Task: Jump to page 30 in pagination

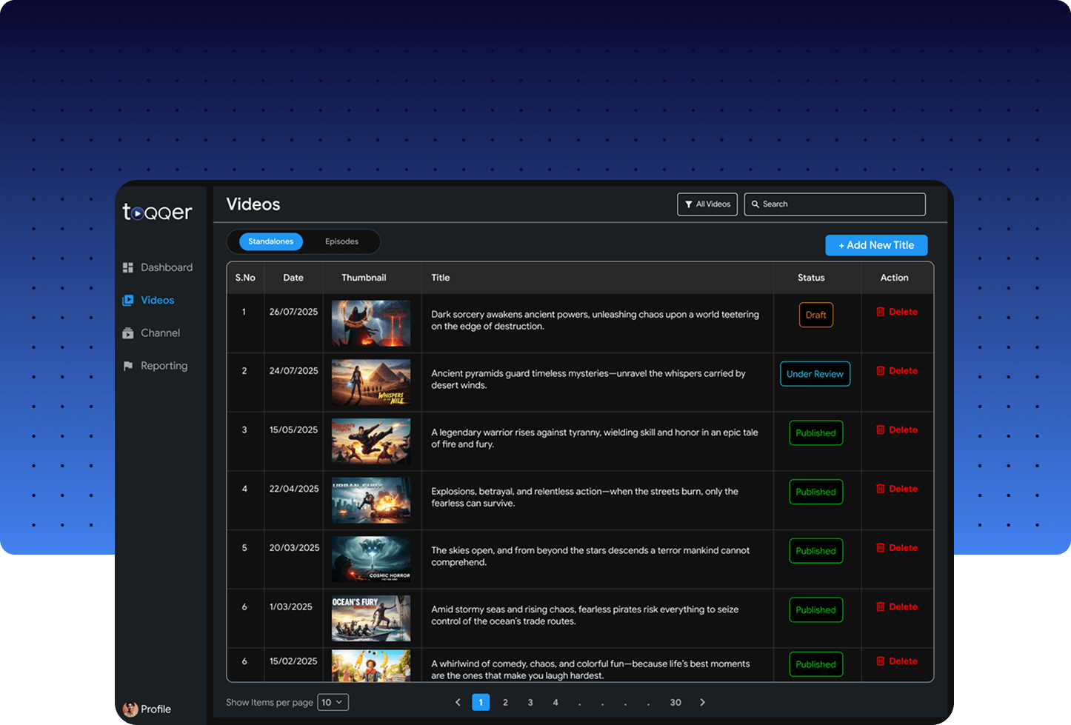Action: tap(675, 702)
